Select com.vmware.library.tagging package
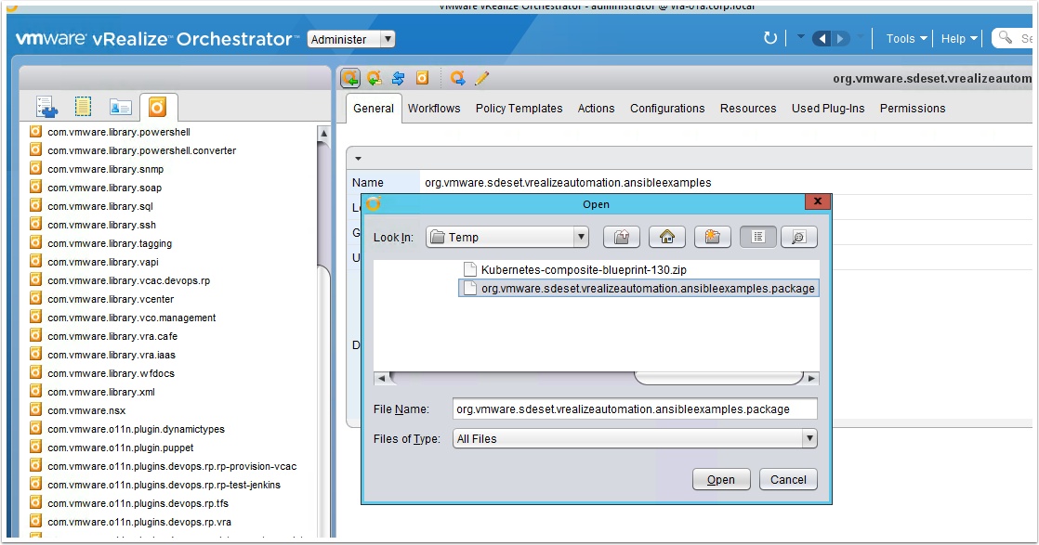Screen dimensions: 1039x545 (x=110, y=243)
